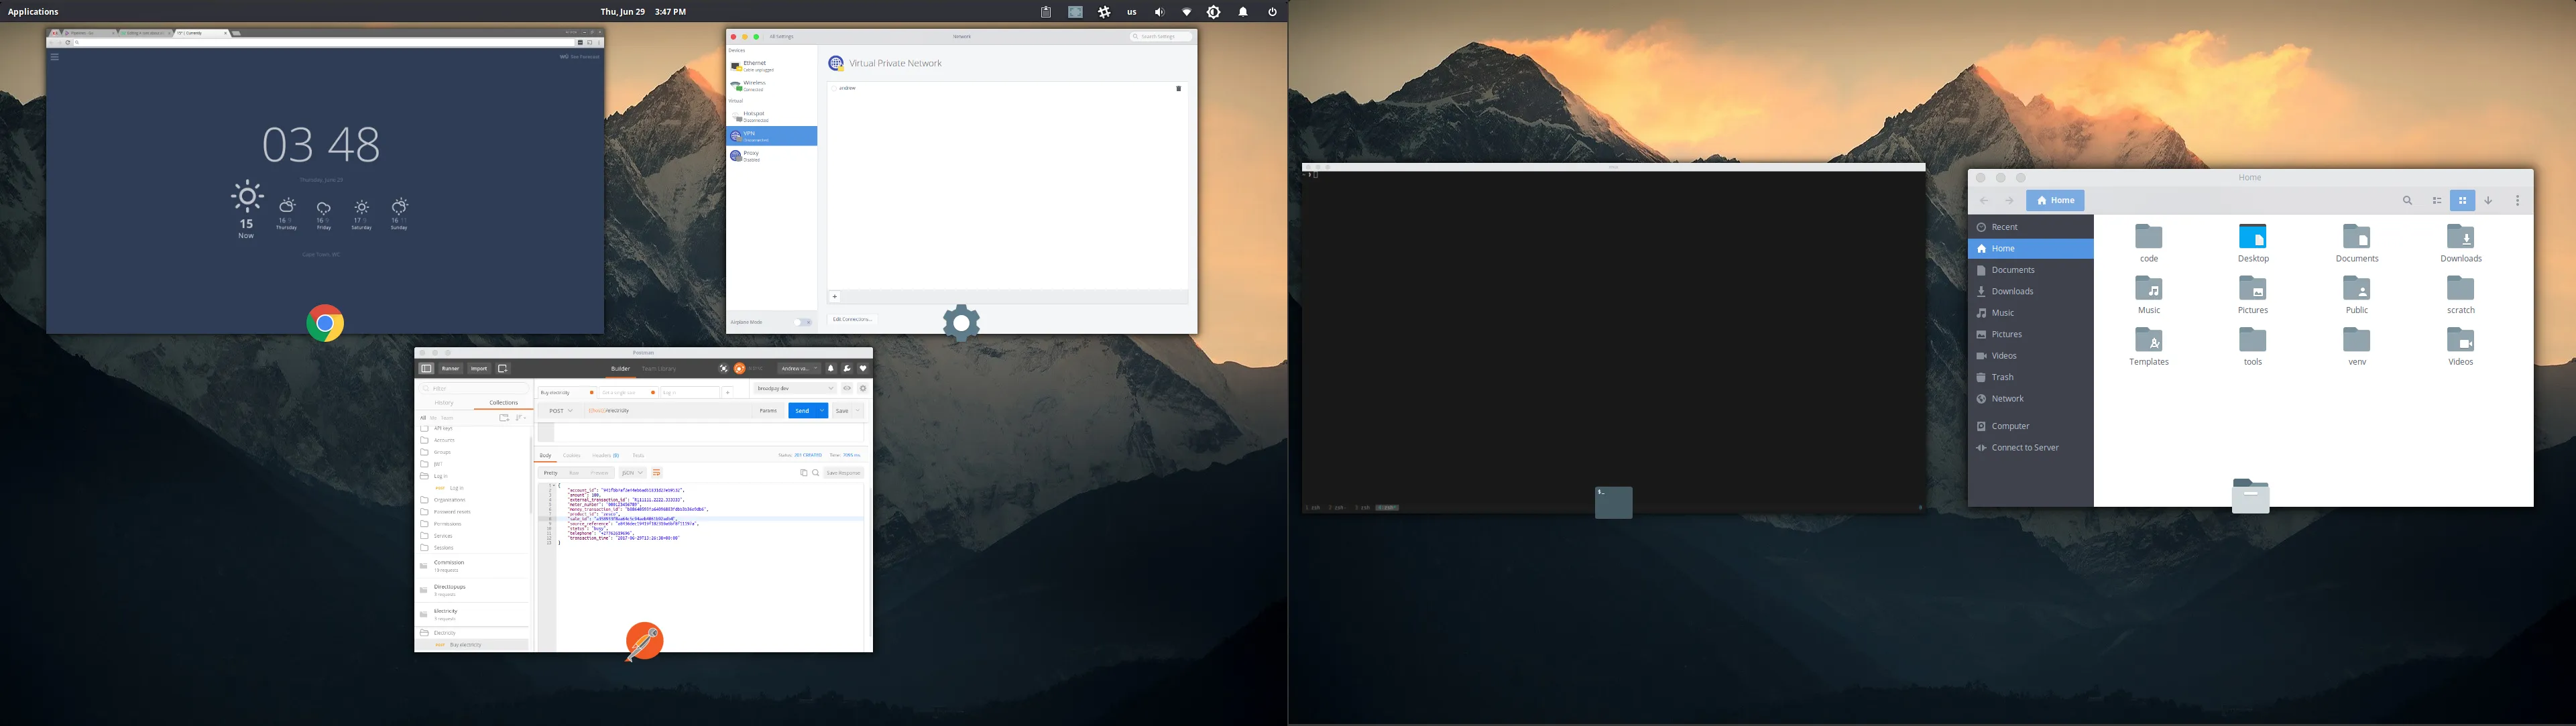Delete the andrew VPN with trash icon
2576x726 pixels.
click(1178, 89)
